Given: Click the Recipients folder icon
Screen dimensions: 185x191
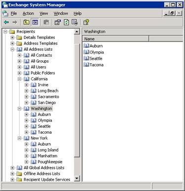Looking at the screenshot, I should tap(12, 32).
